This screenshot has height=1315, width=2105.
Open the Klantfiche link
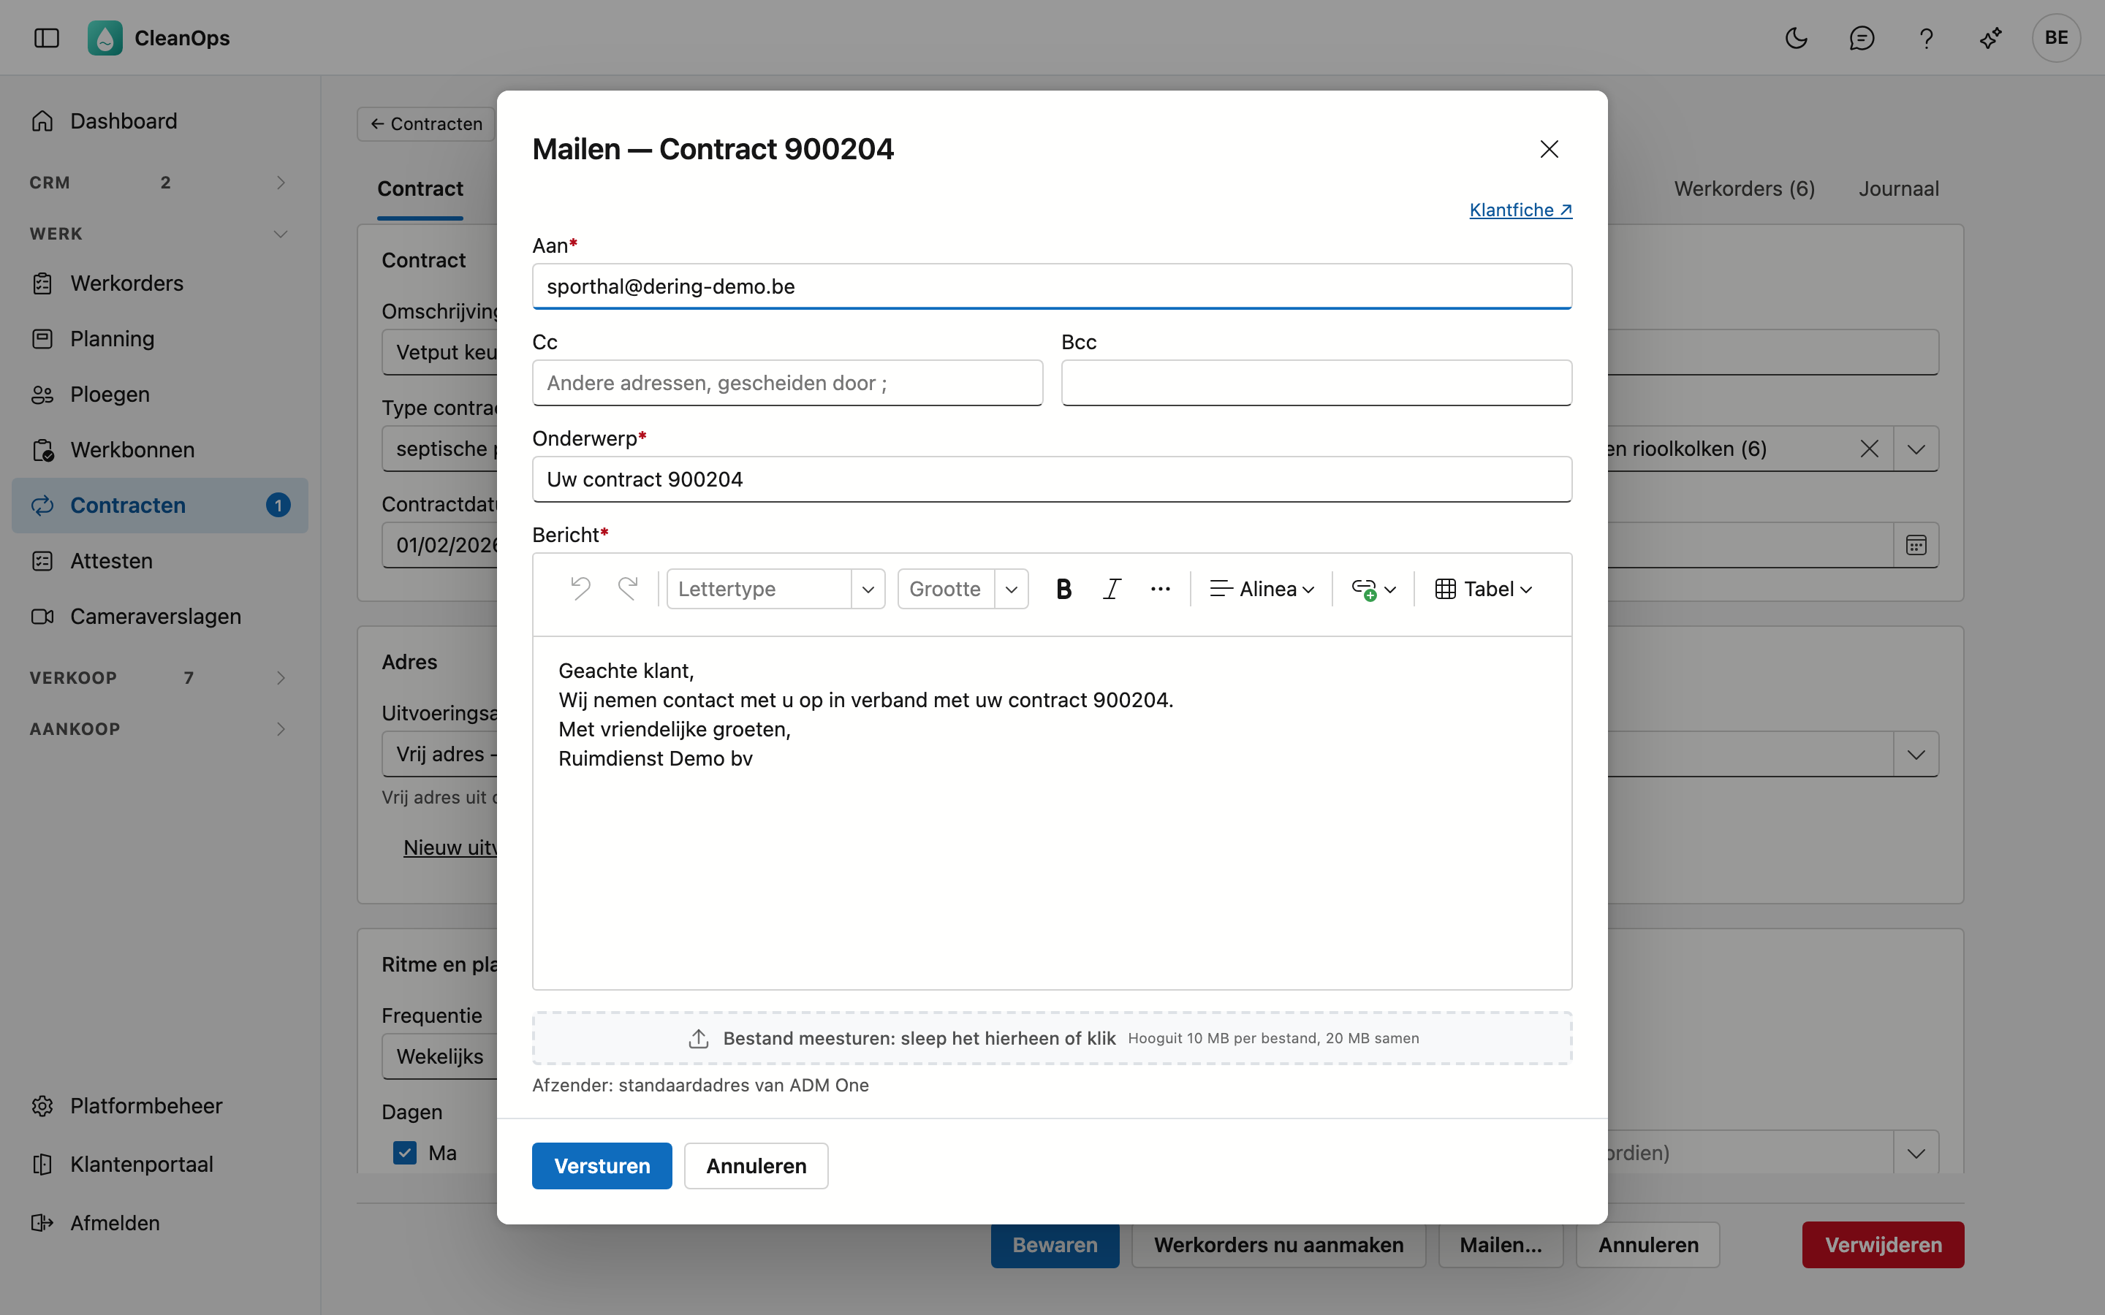[x=1520, y=210]
